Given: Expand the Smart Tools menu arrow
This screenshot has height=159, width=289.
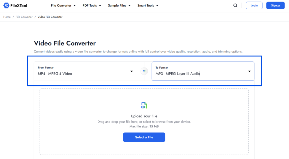Looking at the screenshot, I should [x=157, y=6].
